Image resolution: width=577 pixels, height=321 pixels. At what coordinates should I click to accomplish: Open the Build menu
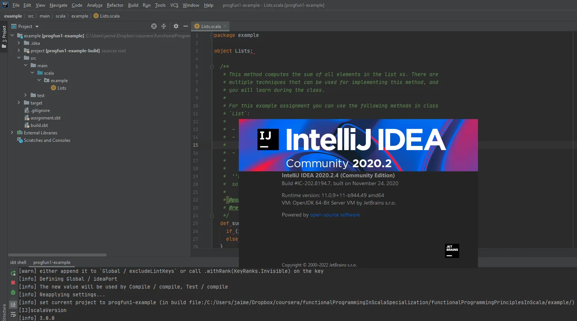tap(133, 5)
